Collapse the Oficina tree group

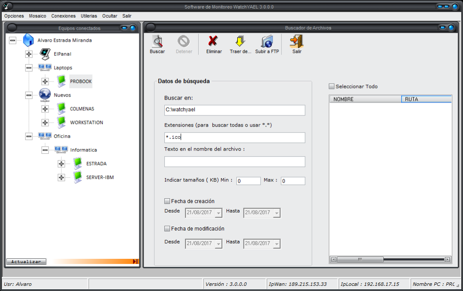click(x=29, y=136)
